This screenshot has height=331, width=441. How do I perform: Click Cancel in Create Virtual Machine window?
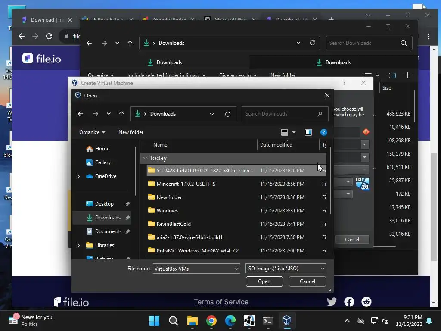click(x=352, y=240)
